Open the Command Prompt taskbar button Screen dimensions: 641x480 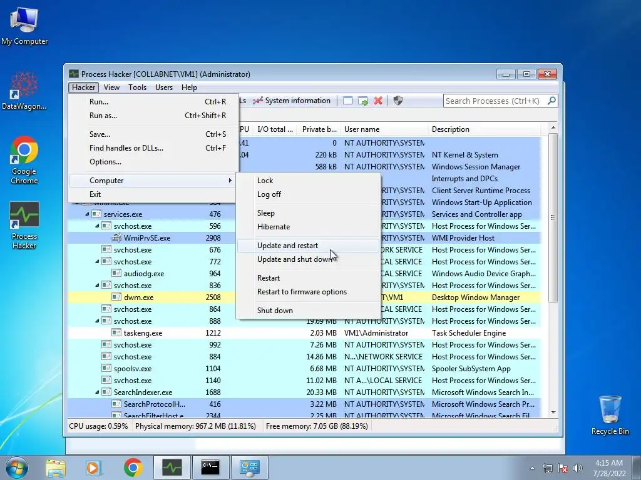[210, 467]
